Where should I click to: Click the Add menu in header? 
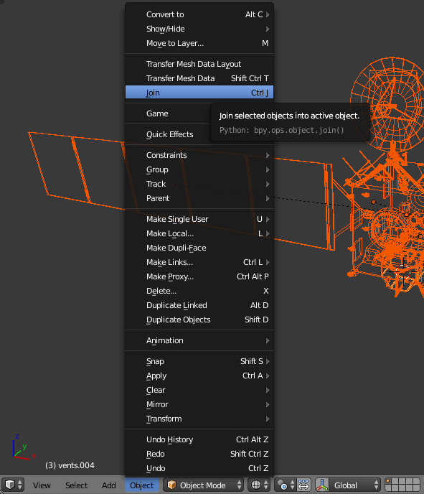pos(108,485)
